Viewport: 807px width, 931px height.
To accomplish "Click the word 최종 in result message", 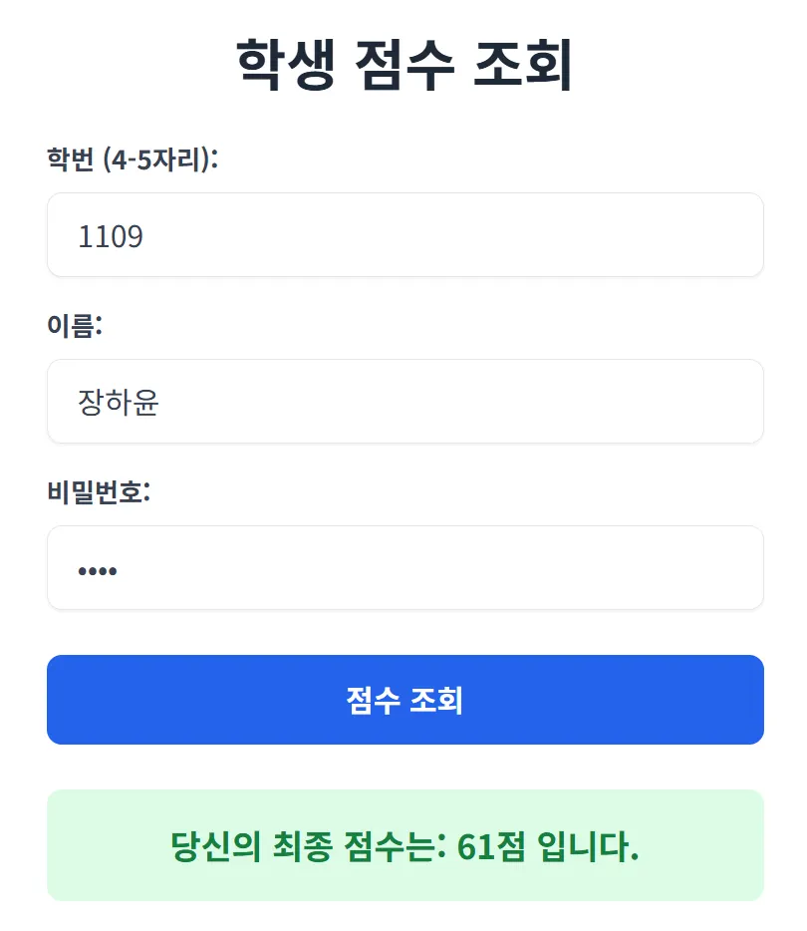I will [x=302, y=846].
